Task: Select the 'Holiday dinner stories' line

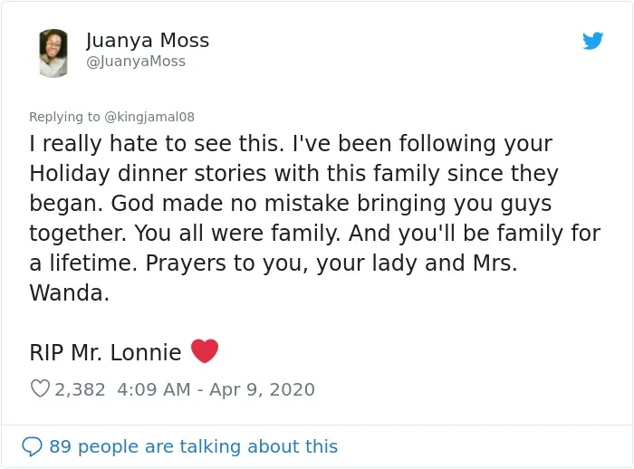Action: coord(294,174)
